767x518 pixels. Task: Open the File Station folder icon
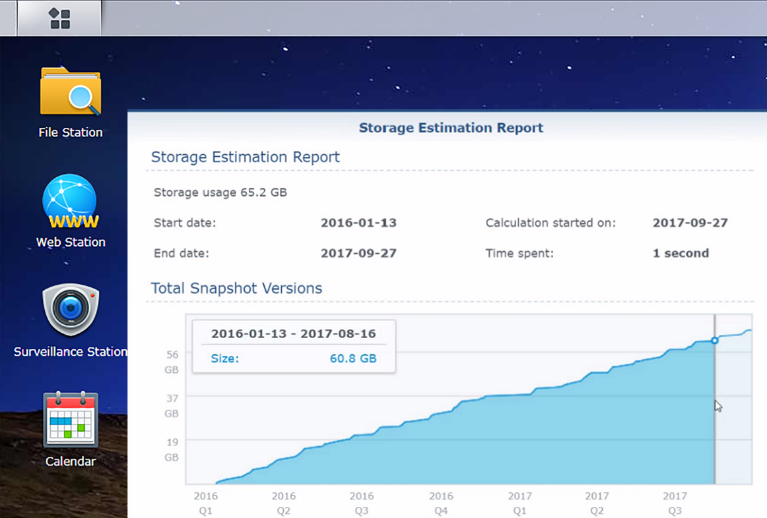point(71,92)
